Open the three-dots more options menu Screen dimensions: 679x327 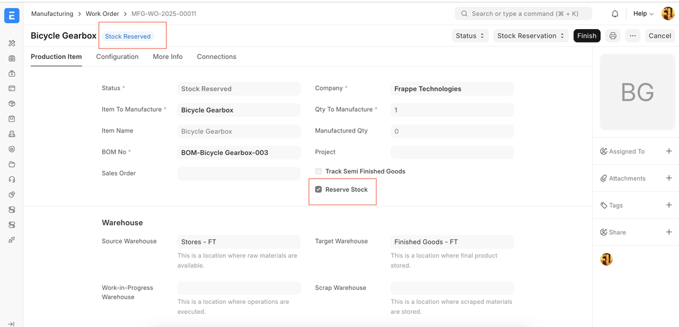633,36
